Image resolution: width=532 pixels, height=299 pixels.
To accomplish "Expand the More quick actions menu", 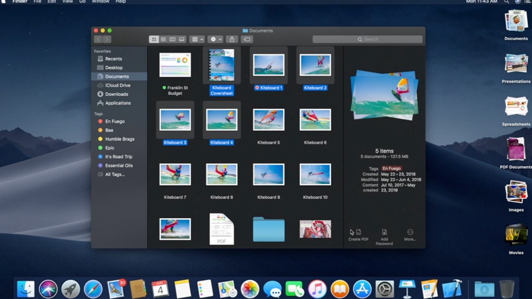I will coord(410,235).
